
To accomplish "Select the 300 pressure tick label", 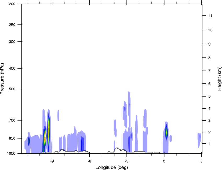I will click(12, 42).
